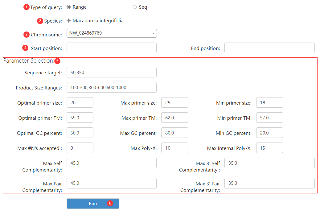Click the Optimal GC percent field
Screen dimensions: 320x211
[x=80, y=133]
